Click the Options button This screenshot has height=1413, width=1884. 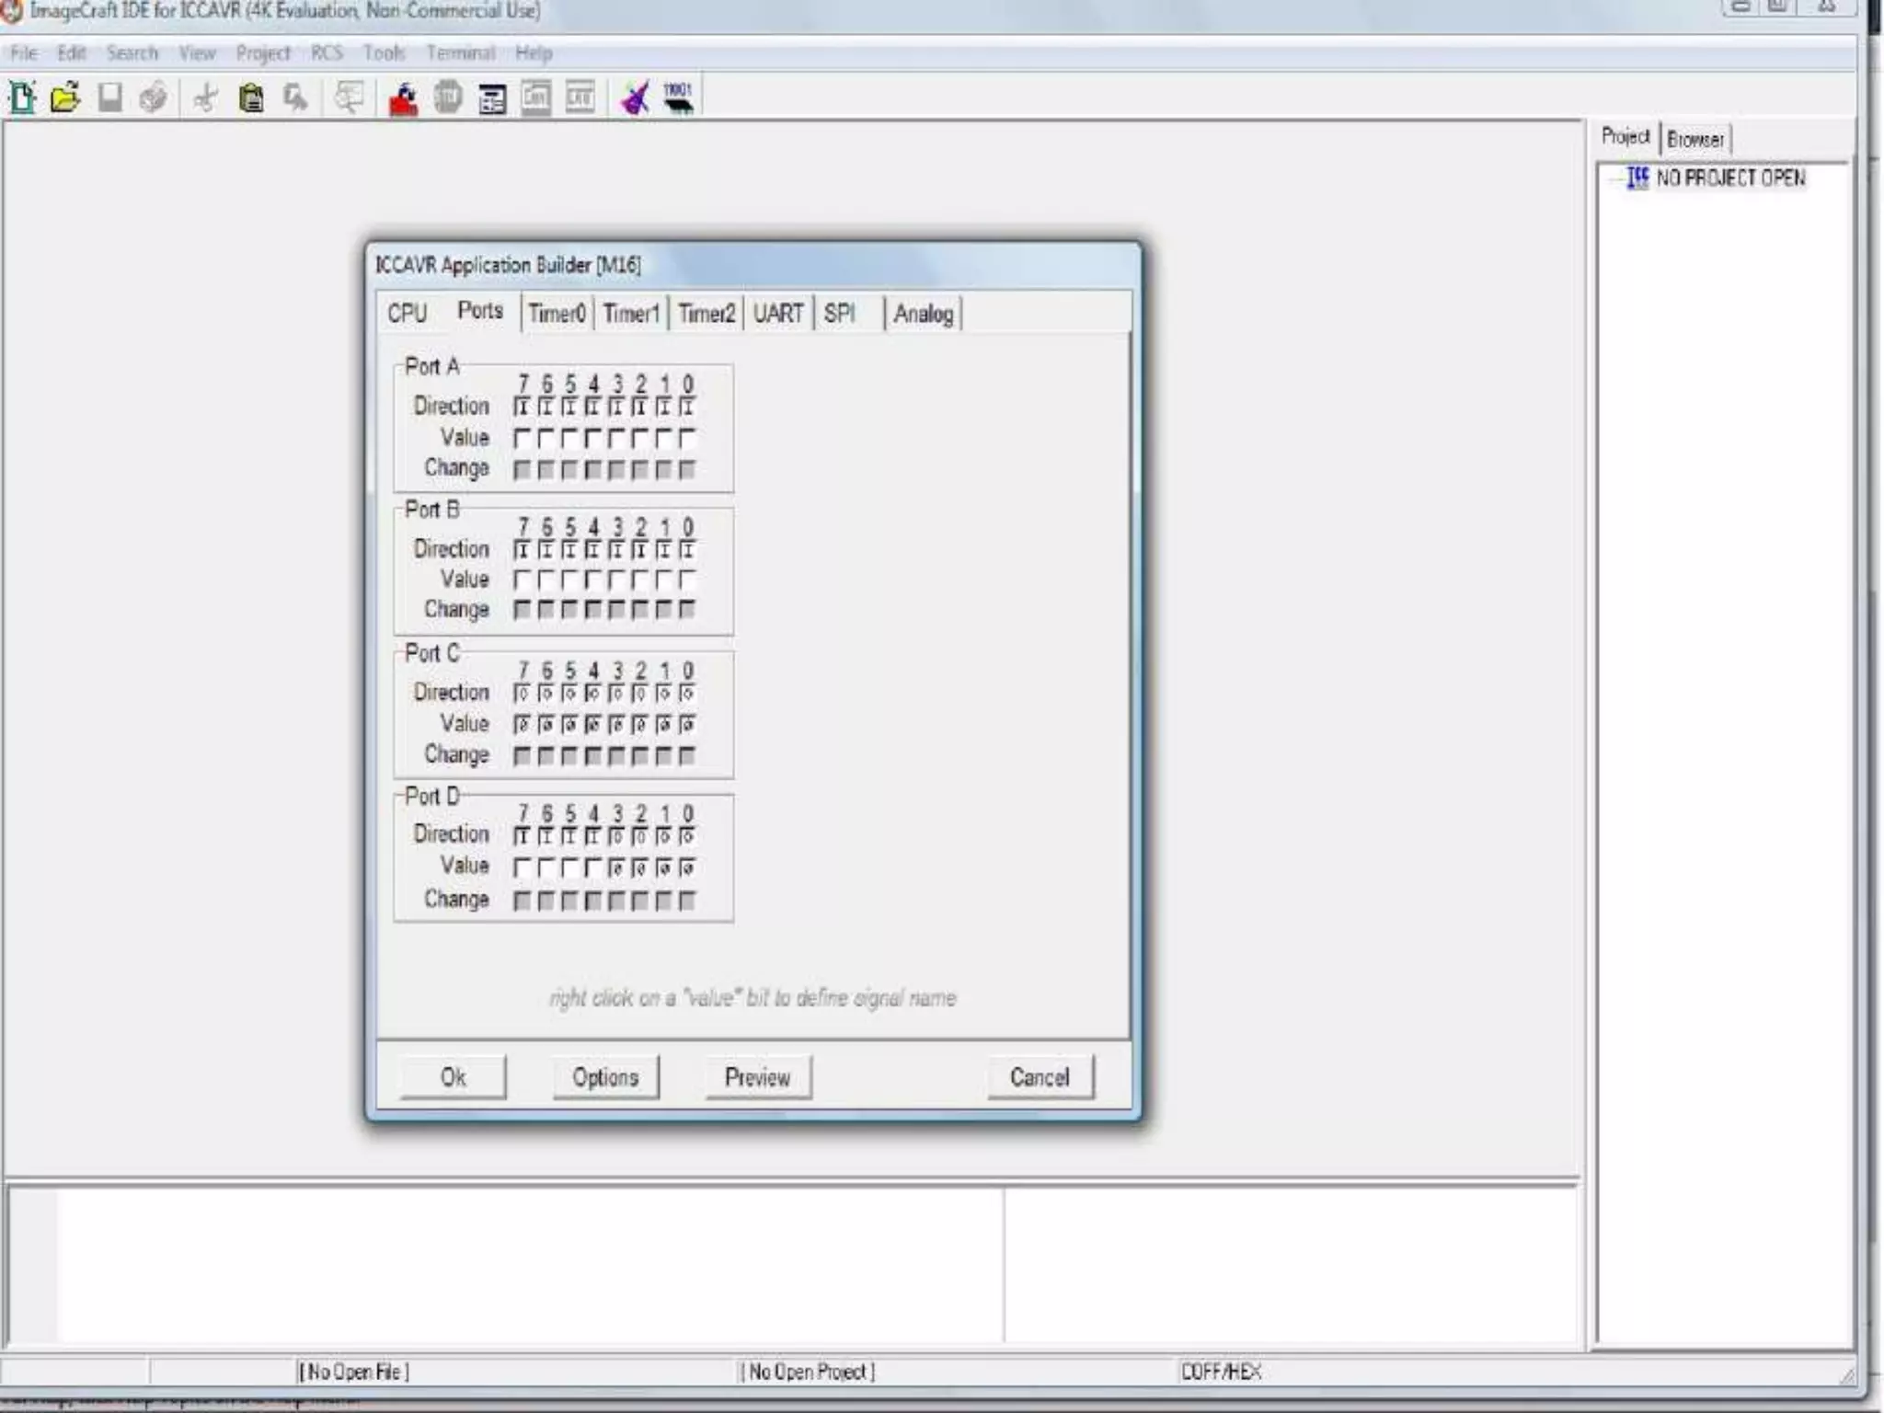[605, 1077]
